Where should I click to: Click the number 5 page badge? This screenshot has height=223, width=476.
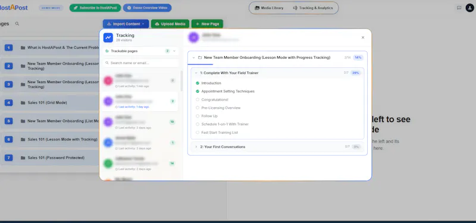click(x=8, y=121)
